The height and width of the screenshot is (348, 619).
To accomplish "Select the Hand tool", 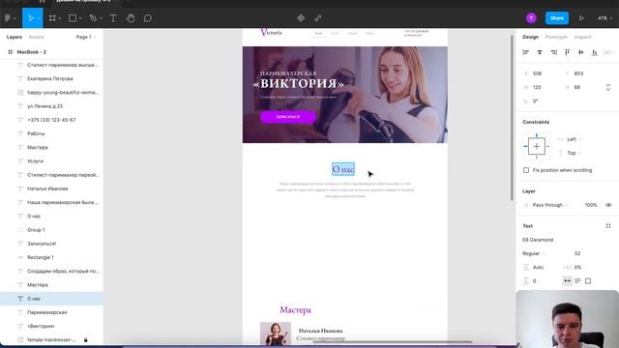I will coord(131,18).
